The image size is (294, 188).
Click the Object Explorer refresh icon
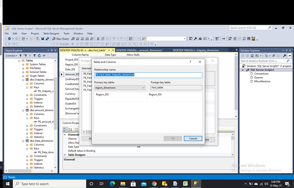pos(39,55)
